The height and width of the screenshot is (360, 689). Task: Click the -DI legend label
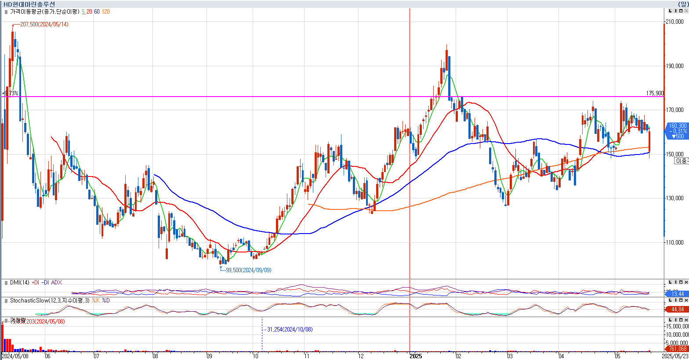tap(45, 282)
